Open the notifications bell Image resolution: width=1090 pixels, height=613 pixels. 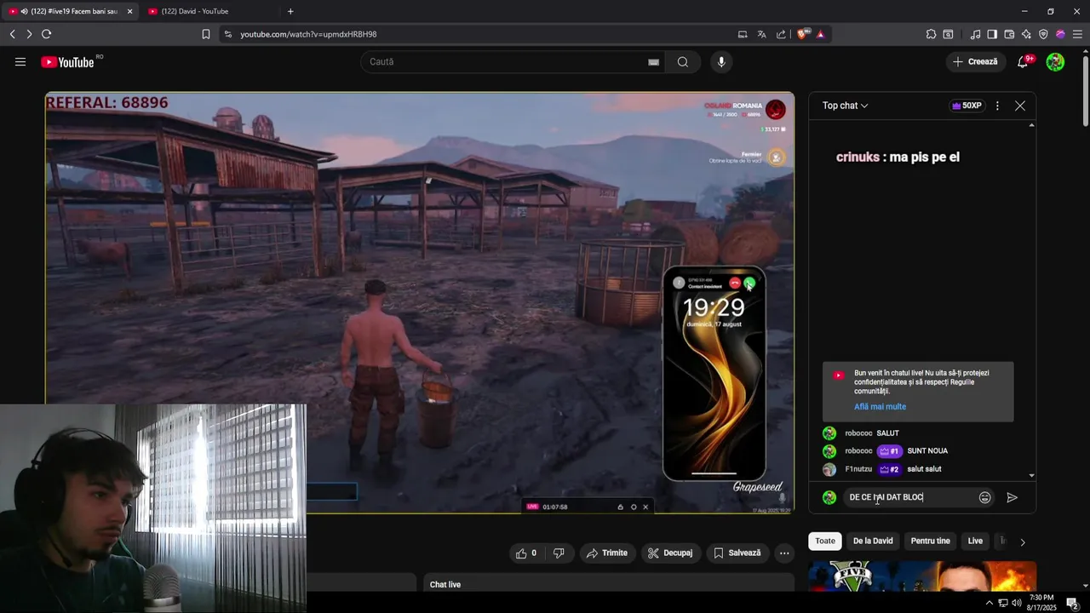[1023, 62]
